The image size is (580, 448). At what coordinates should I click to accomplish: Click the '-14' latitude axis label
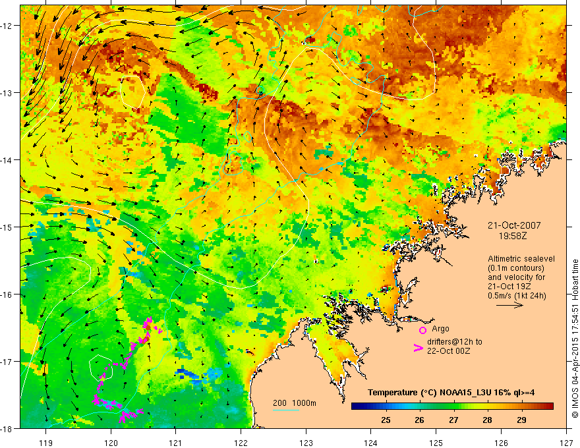tap(7, 159)
